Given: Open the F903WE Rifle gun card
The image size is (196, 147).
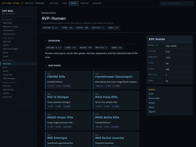Looking at the screenshot, I should [x=68, y=80].
